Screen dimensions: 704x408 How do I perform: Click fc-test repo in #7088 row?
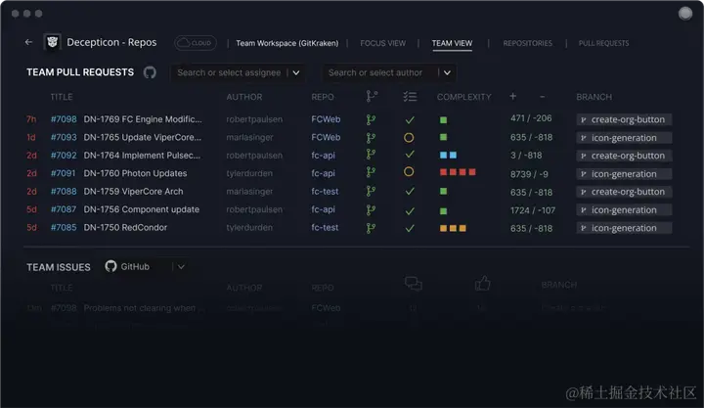point(325,191)
